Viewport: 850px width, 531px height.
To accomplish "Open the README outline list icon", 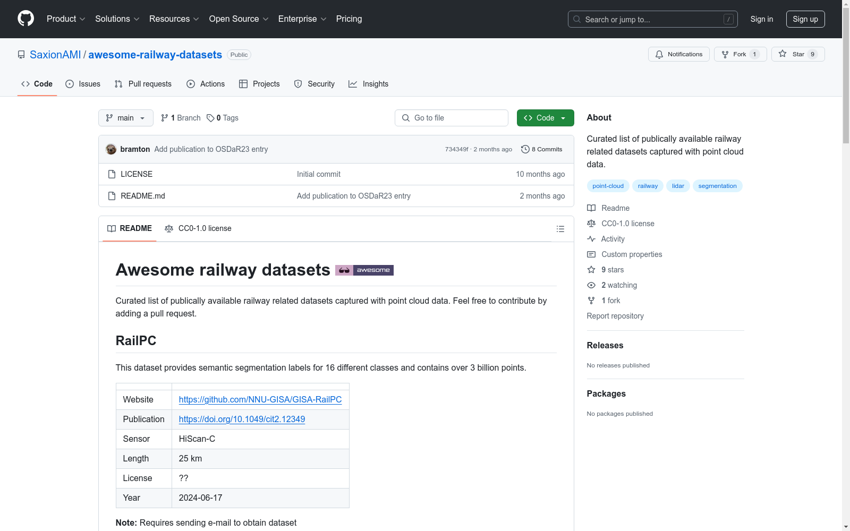I will click(560, 229).
